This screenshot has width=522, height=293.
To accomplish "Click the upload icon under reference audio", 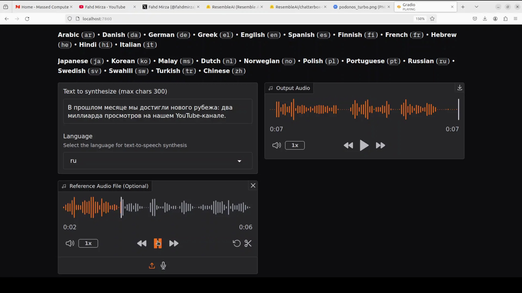I will point(152,266).
